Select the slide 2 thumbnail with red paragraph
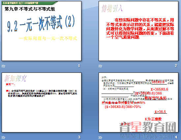Image resolution: width=181 pixels, height=140 pixels. (138, 31)
